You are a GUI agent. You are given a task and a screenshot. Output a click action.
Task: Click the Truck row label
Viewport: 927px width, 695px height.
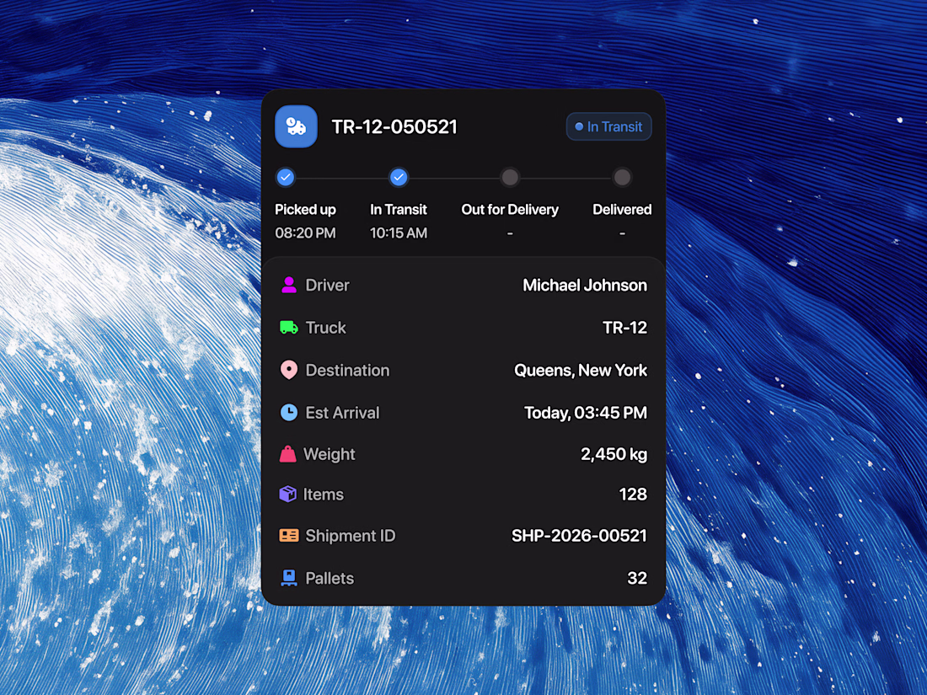pos(326,328)
